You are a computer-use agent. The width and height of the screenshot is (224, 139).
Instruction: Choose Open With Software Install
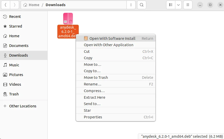pos(116,39)
